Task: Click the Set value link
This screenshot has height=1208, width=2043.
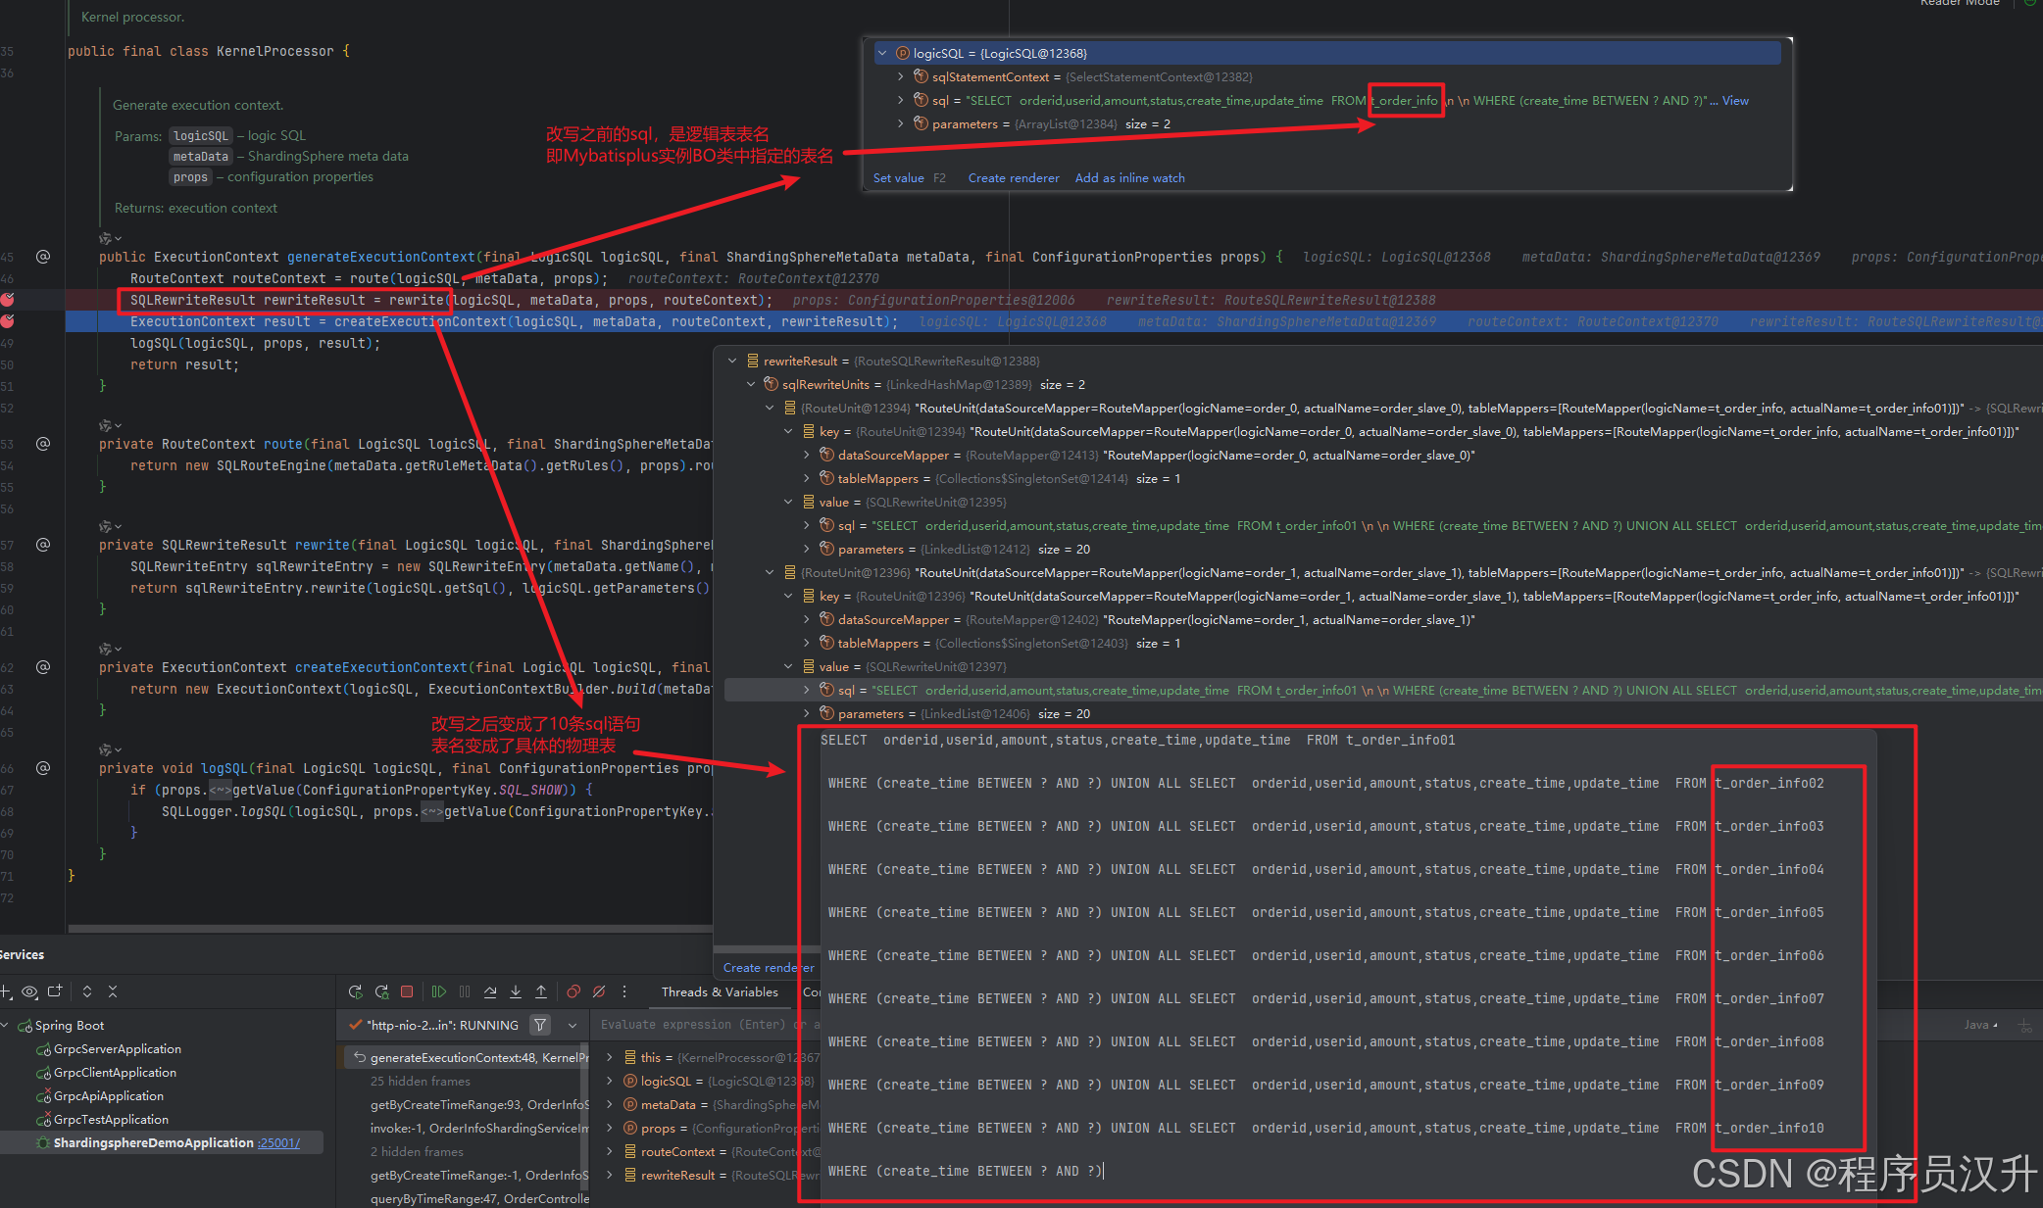Action: pyautogui.click(x=898, y=177)
